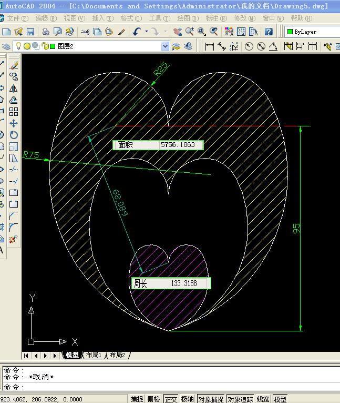
Task: Activate Pan Realtime hand tool
Action: 177,32
